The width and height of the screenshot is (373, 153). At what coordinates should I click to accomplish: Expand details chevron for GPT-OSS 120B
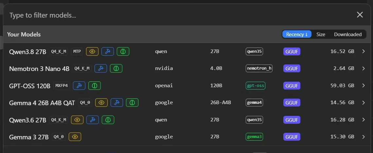pos(363,86)
